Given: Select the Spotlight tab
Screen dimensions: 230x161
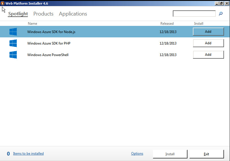Looking at the screenshot, I should click(18, 14).
